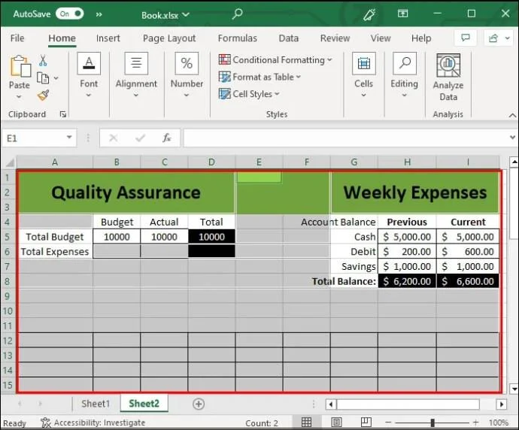519x430 pixels.
Task: Click the search magnifier in title bar
Action: (238, 14)
